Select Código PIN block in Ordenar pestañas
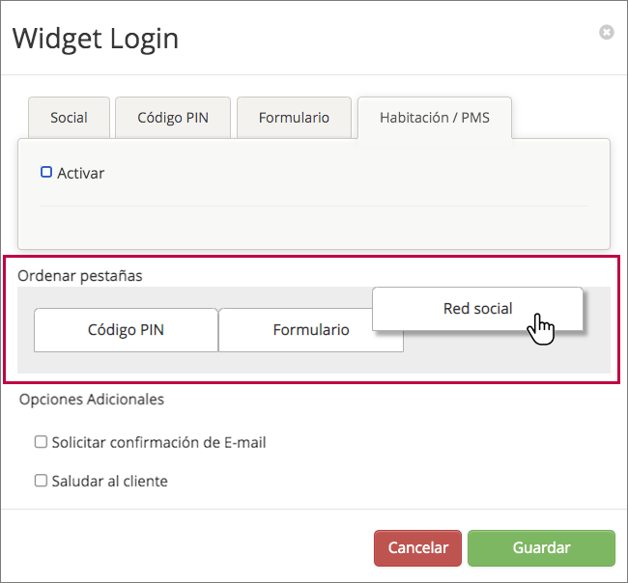Screen dimensions: 628x583 pos(126,330)
